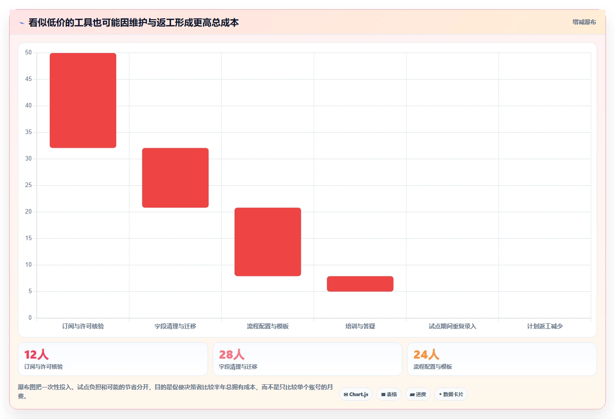Click the 计划返工减少 x-axis label
Viewport: 615px width, 419px height.
click(x=545, y=326)
